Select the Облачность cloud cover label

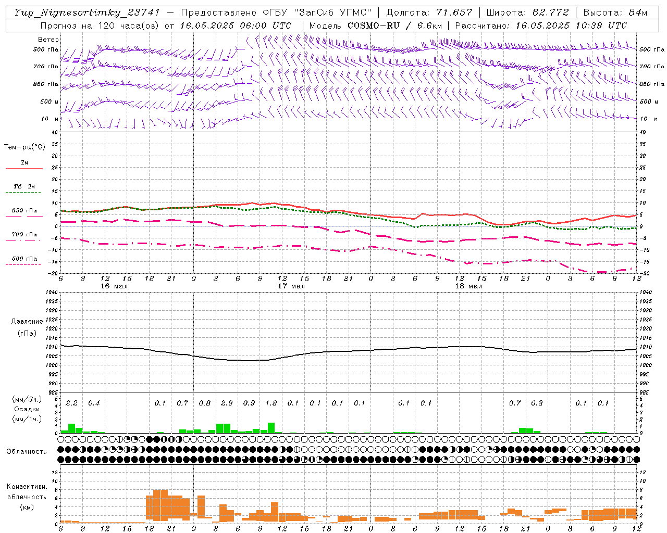(27, 452)
